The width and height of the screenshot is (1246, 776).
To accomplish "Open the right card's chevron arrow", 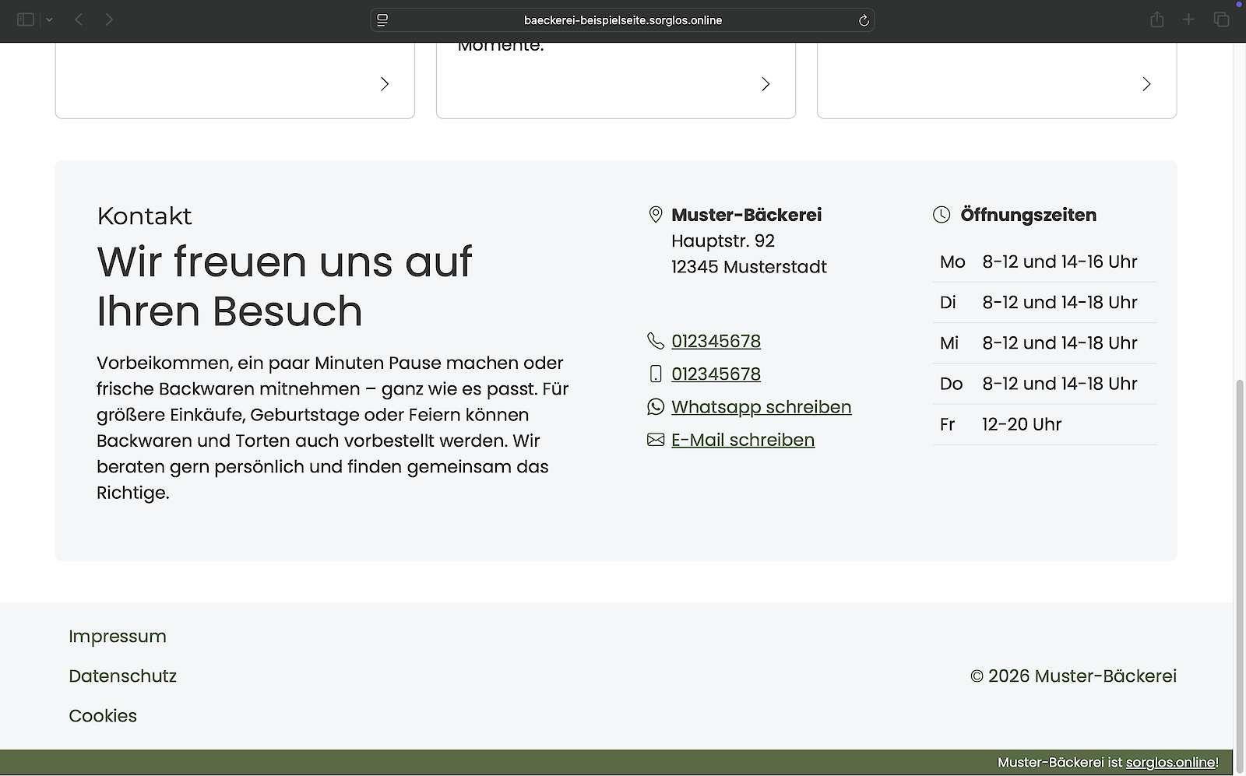I will [1146, 84].
